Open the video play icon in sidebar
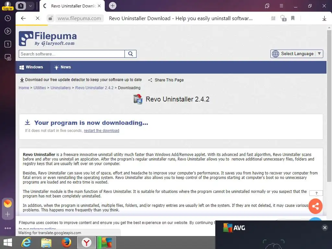332x249 pixels. [x=8, y=31]
